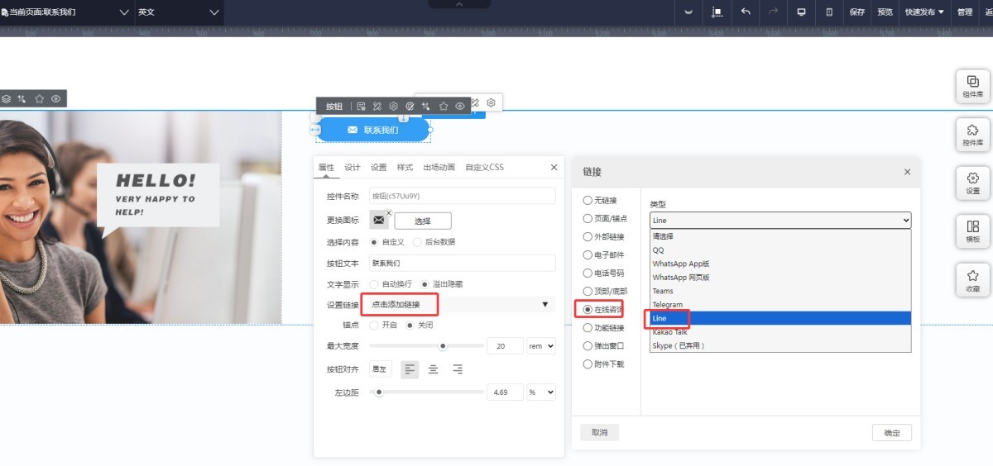The width and height of the screenshot is (993, 466).
Task: Click center-align icon for 按钮对齐
Action: pyautogui.click(x=433, y=369)
